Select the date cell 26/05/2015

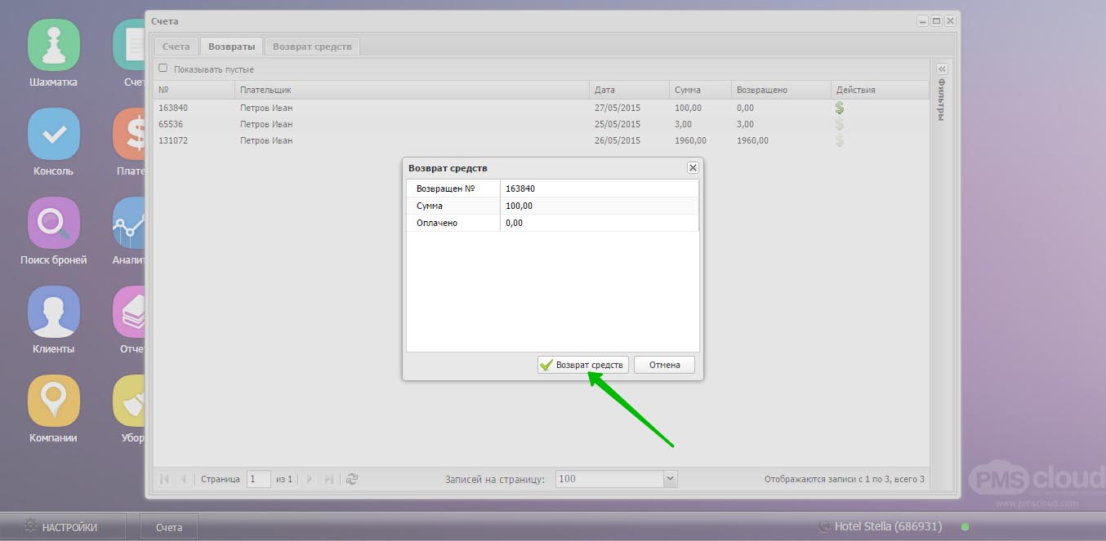tap(618, 140)
